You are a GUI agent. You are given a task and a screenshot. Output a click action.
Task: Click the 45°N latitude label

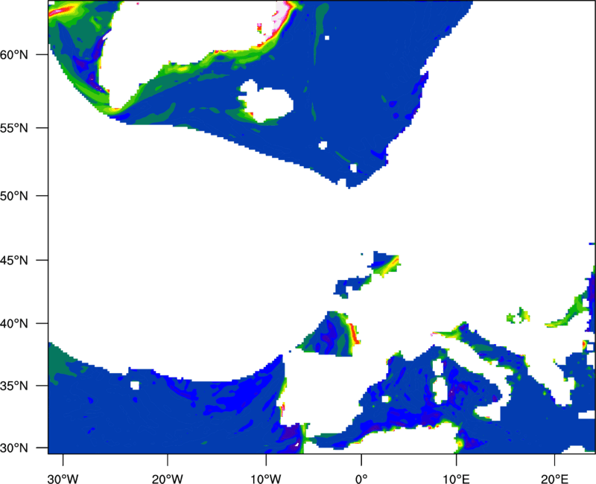coord(14,261)
